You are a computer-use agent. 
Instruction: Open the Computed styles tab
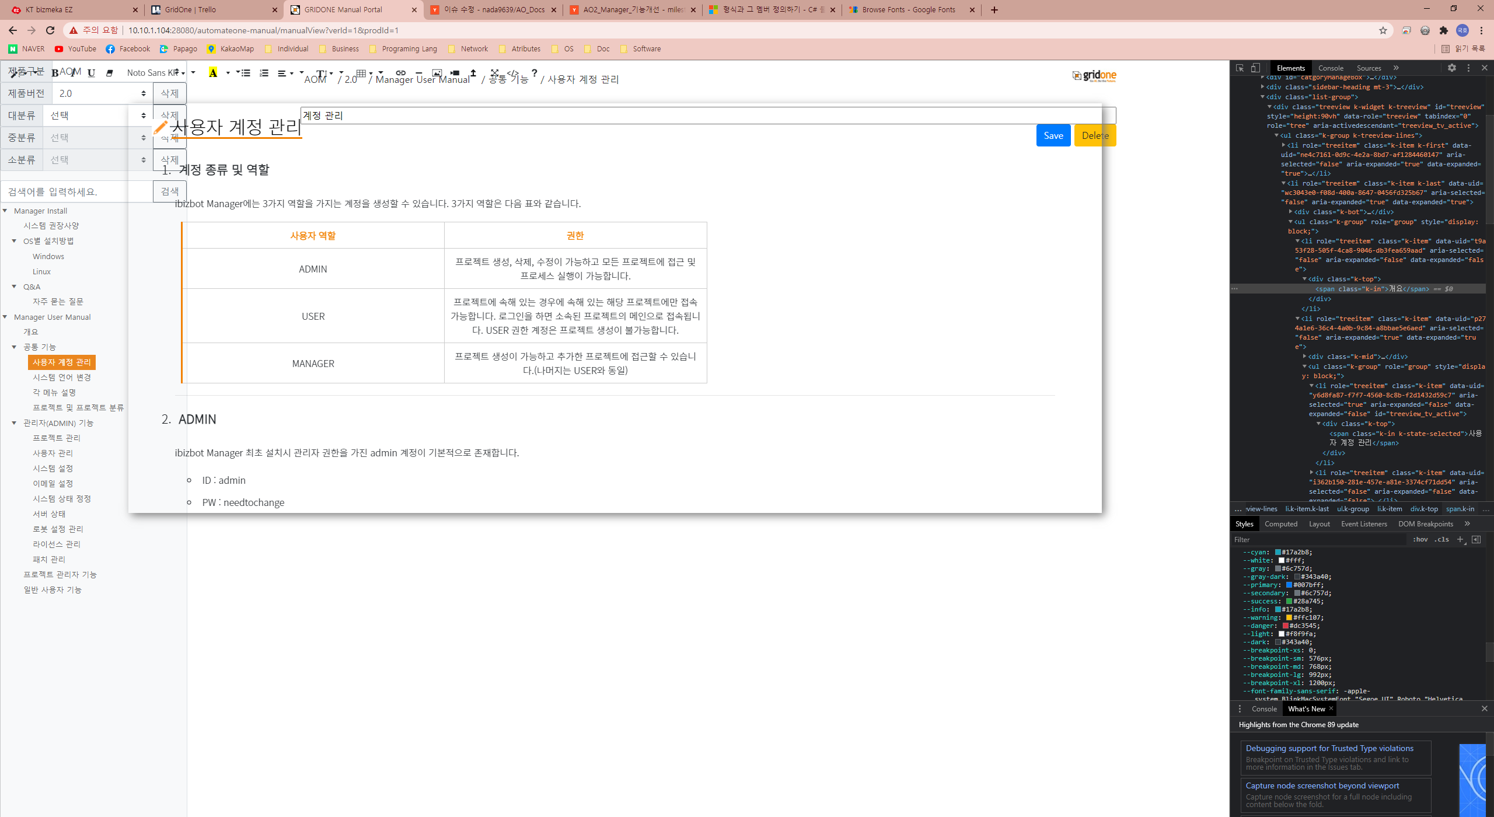click(x=1280, y=523)
